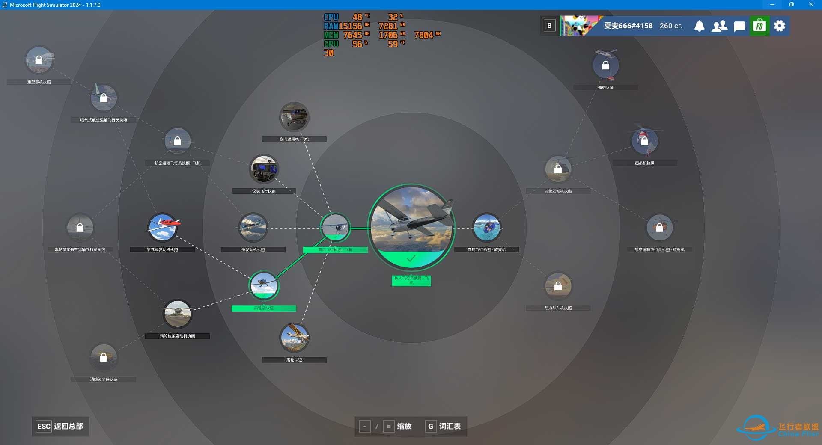
Task: Select the large central 私人飞行员 airplane node
Action: [x=411, y=227]
